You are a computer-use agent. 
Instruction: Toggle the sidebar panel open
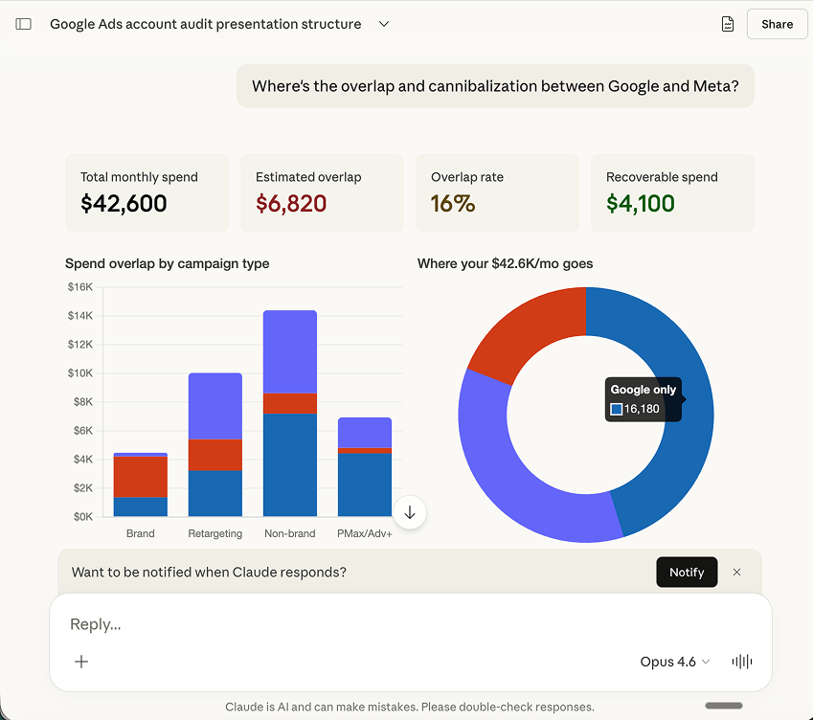coord(23,24)
